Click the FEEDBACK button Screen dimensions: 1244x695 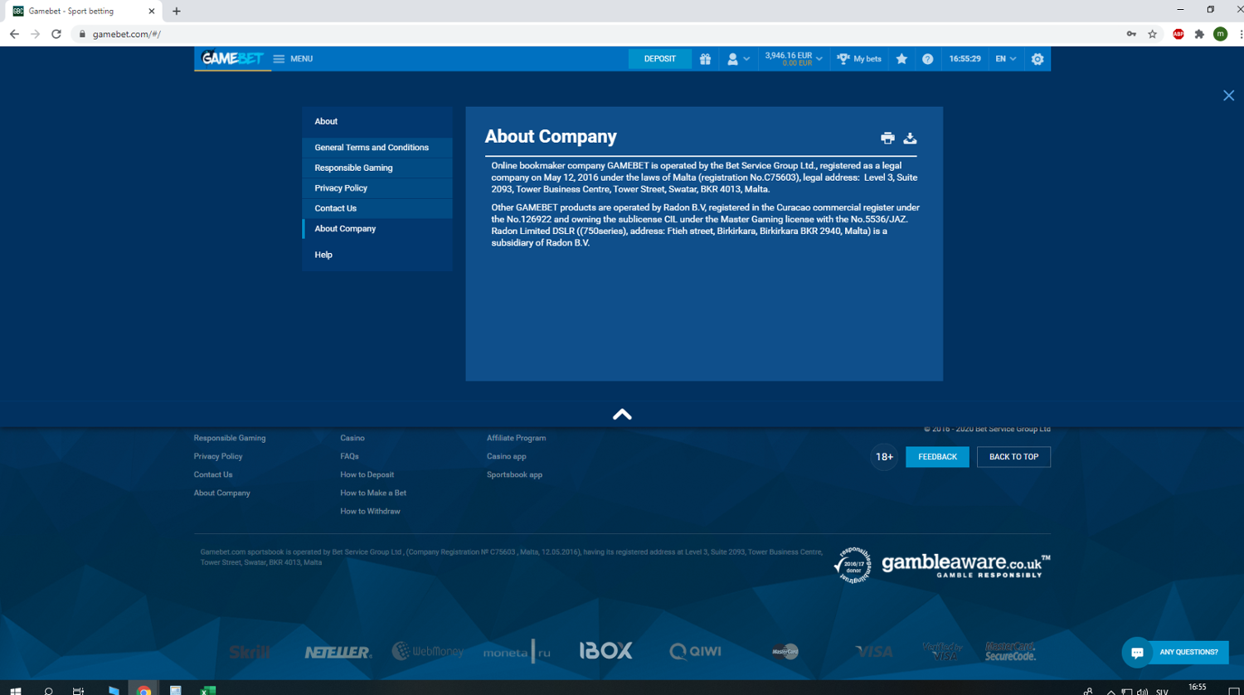pyautogui.click(x=937, y=457)
